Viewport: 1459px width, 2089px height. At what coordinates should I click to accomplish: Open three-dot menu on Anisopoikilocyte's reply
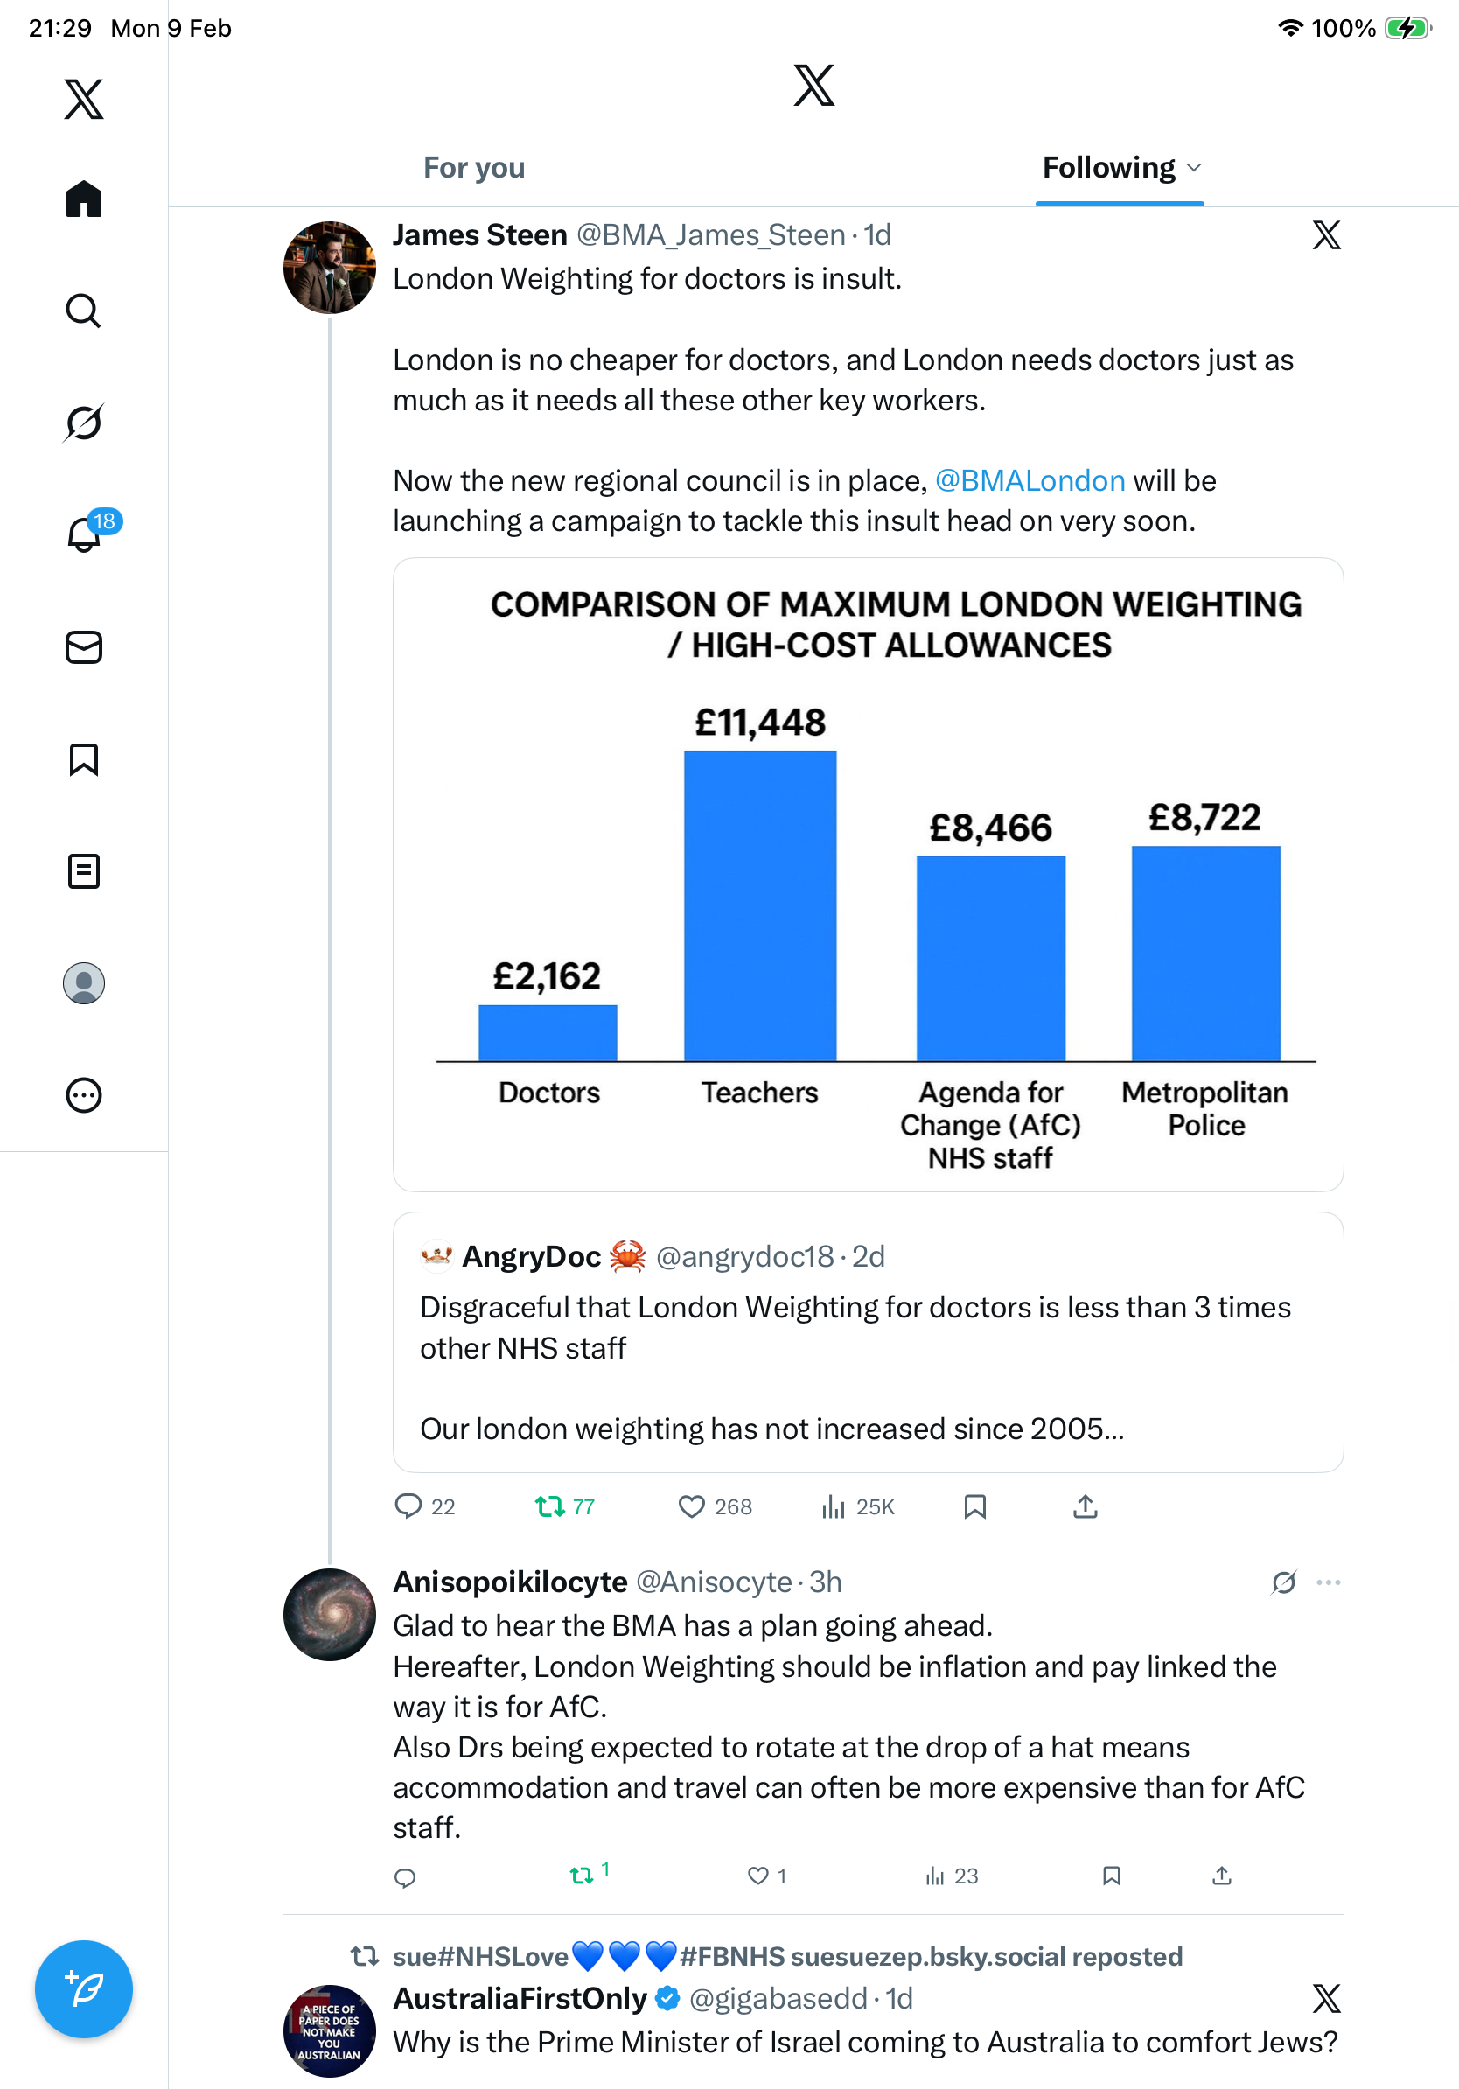[x=1328, y=1582]
